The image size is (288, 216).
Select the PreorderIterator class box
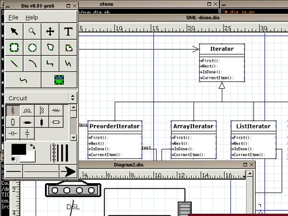coord(115,139)
